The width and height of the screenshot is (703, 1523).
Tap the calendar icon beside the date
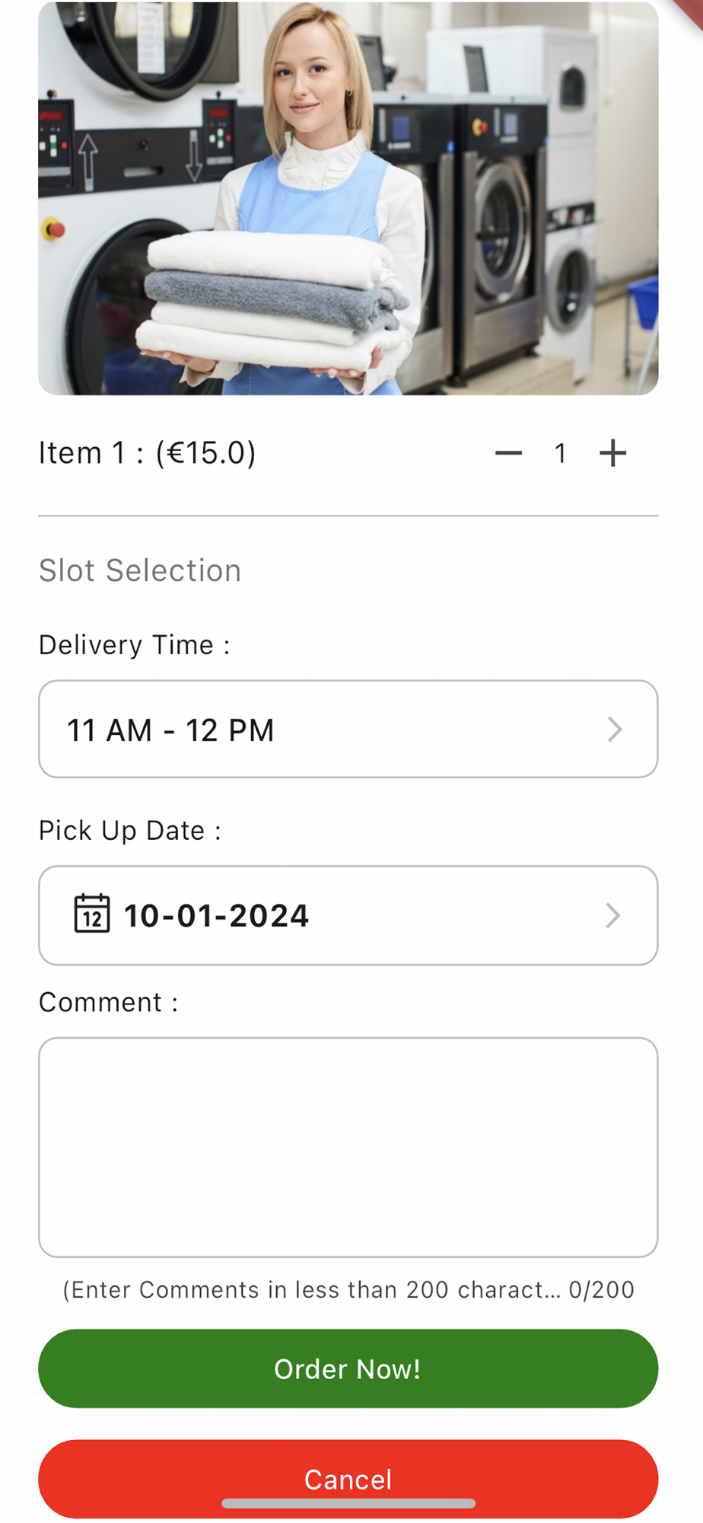pyautogui.click(x=92, y=914)
